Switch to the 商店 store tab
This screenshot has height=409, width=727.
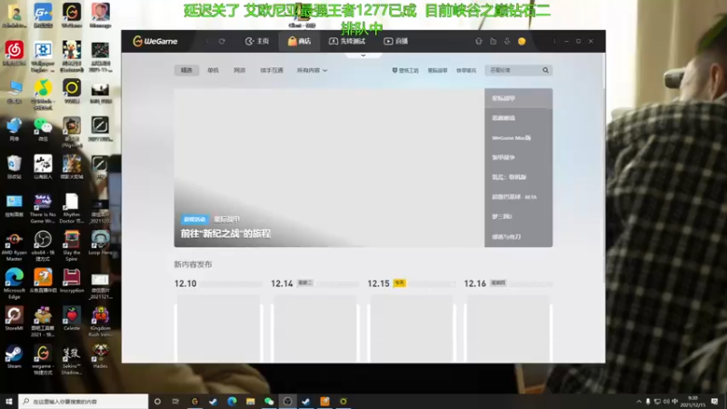299,41
